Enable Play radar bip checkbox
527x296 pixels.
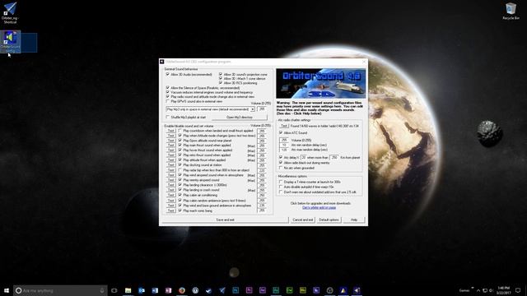[180, 170]
